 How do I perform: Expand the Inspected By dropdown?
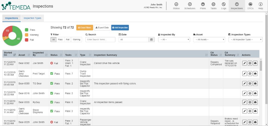[x=174, y=40]
